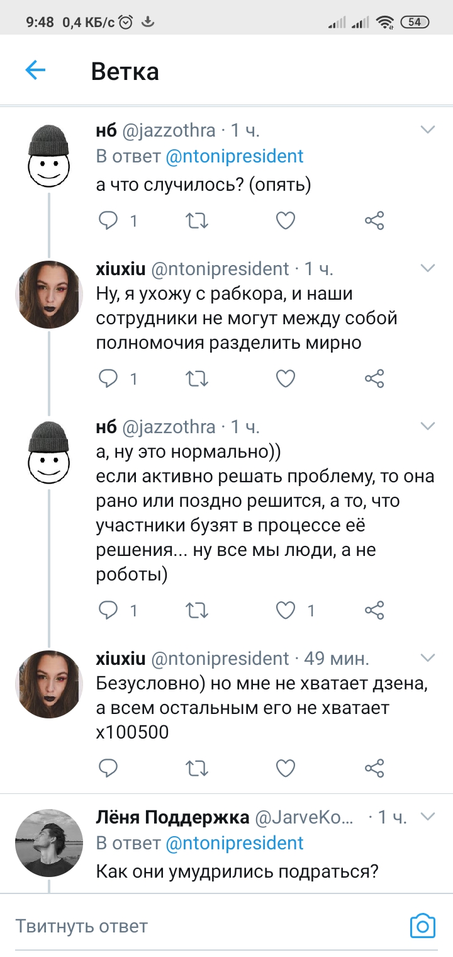View xiuxiu's avatar on the рабкор tweet
This screenshot has width=453, height=957.
point(49,294)
